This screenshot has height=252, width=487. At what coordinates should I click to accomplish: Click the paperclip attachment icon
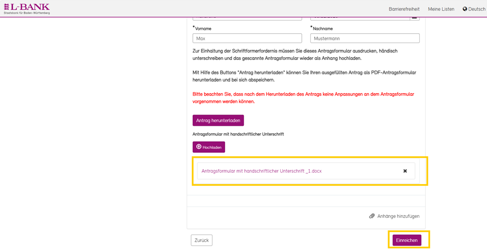point(372,216)
